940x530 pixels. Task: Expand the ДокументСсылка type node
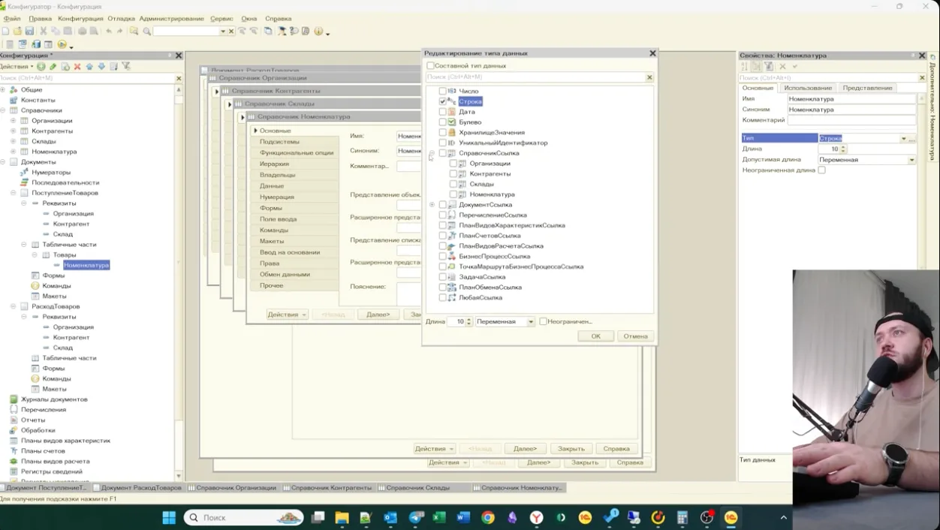[x=432, y=205]
